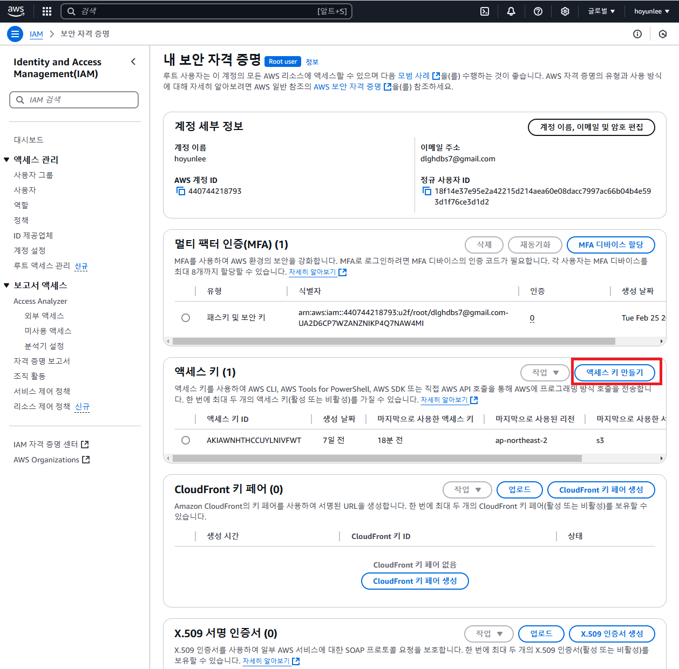Image resolution: width=679 pixels, height=669 pixels.
Task: Click the IAM breadcrumb link
Action: pos(36,34)
